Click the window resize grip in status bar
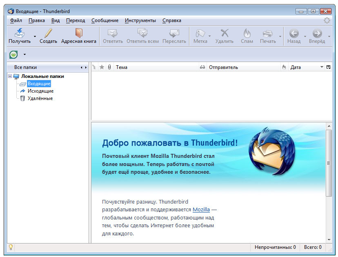This screenshot has height=257, width=338. pos(330,250)
